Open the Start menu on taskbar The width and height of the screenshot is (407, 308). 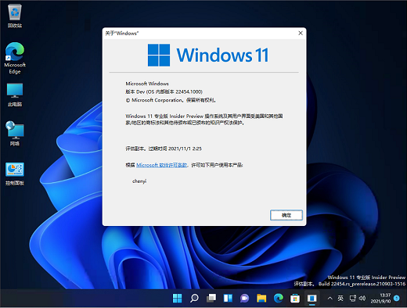[x=178, y=298]
